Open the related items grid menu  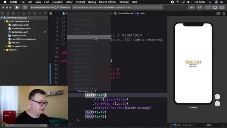[x=51, y=14]
